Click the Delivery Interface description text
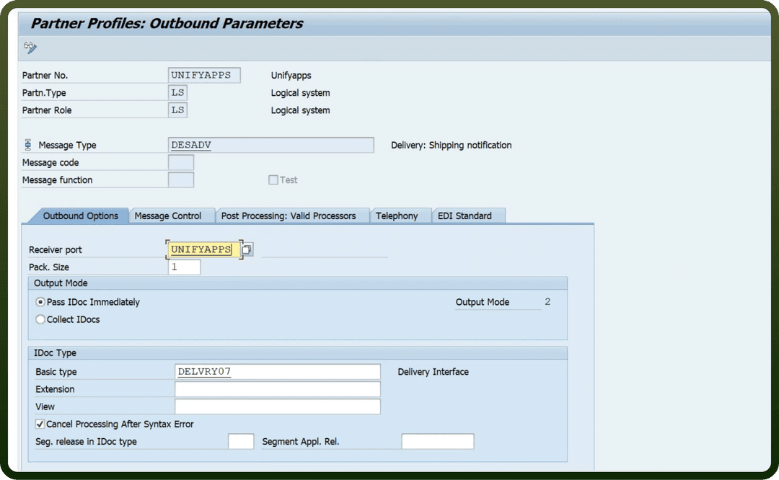 (x=433, y=372)
